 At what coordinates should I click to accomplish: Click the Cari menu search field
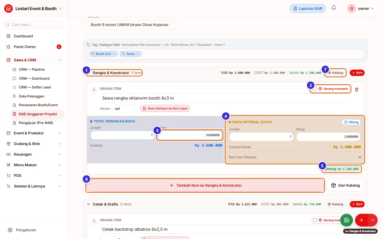point(34,25)
